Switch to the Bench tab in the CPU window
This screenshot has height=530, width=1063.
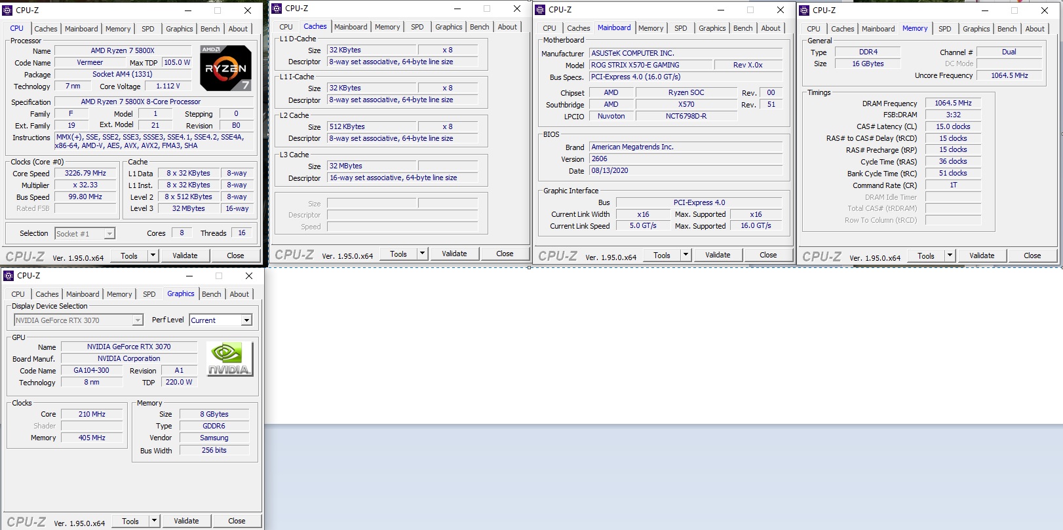tap(210, 29)
